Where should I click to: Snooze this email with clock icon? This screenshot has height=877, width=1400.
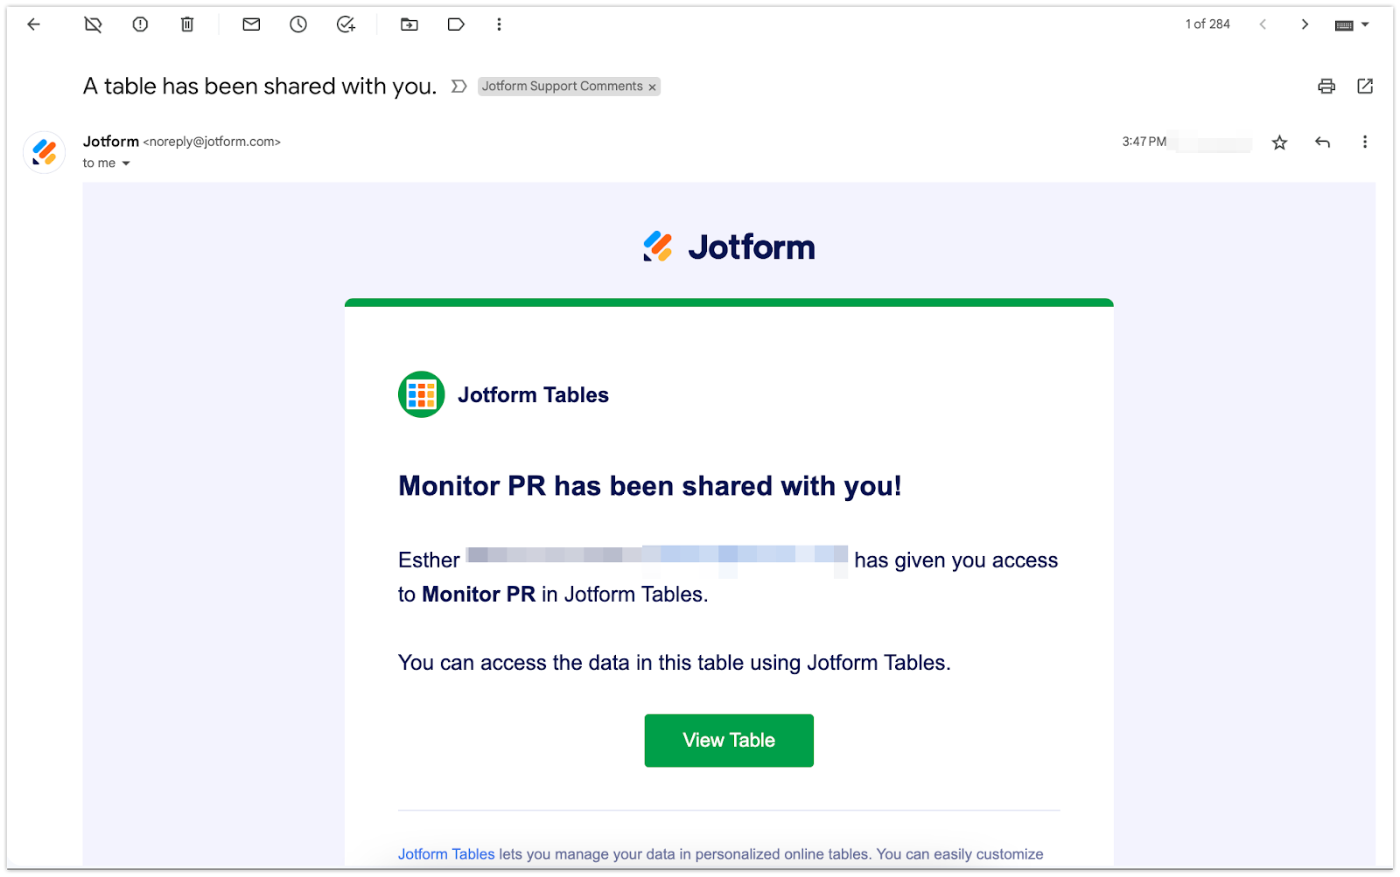[298, 24]
